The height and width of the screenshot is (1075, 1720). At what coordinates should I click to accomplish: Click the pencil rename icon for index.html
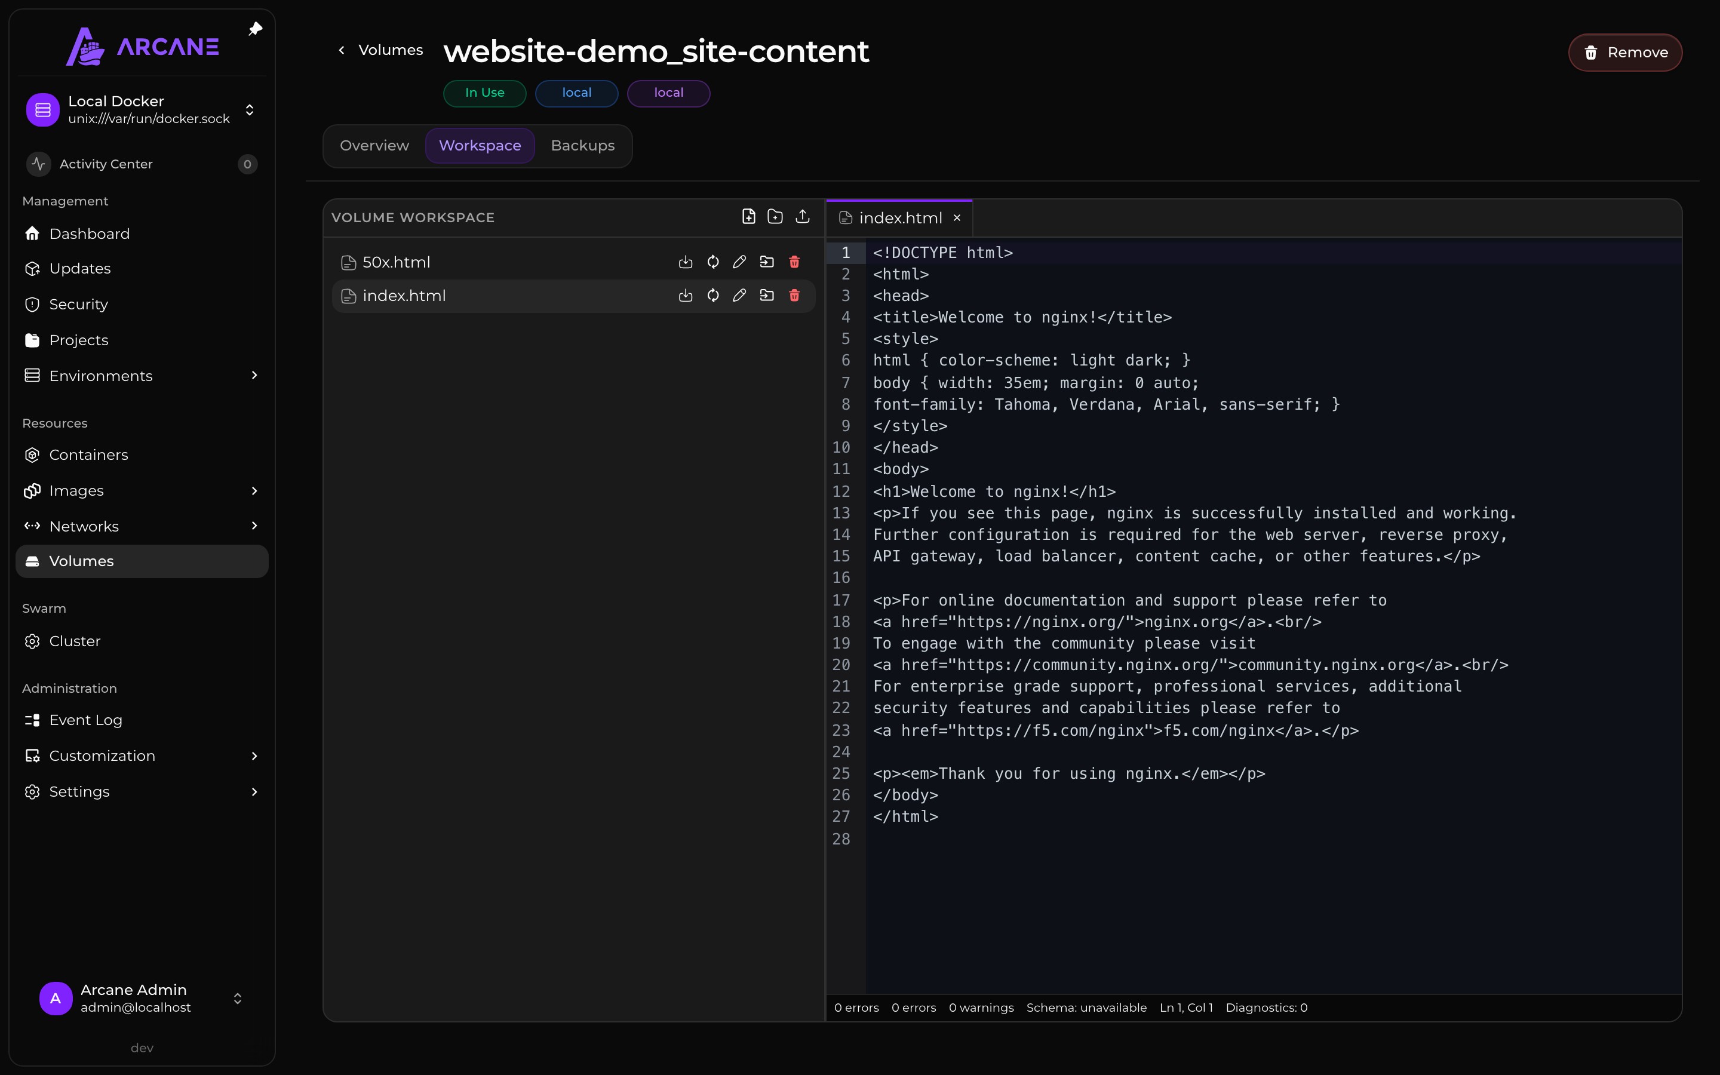[739, 296]
